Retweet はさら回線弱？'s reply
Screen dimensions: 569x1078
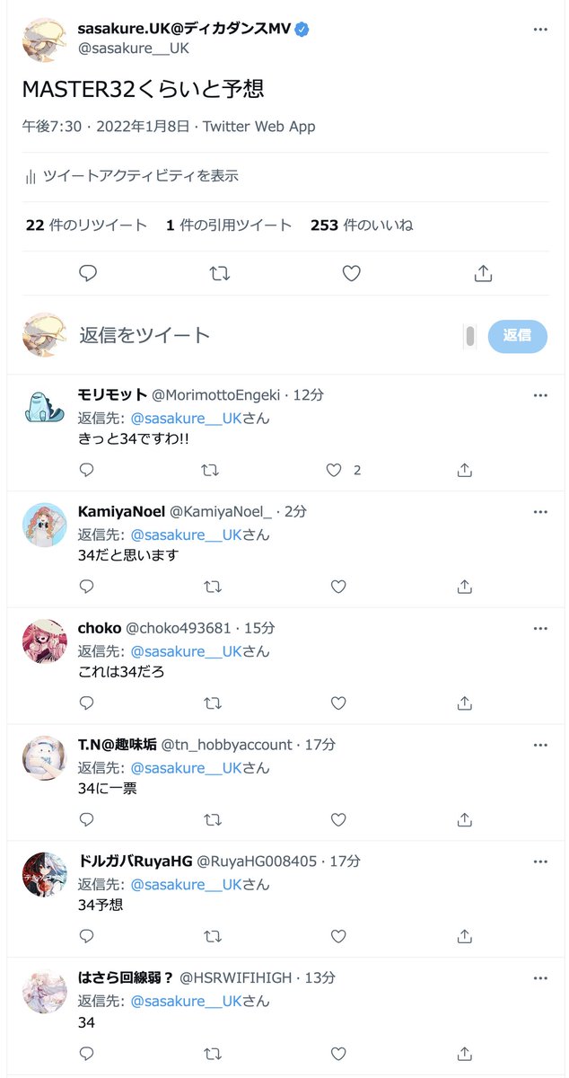point(213,1054)
